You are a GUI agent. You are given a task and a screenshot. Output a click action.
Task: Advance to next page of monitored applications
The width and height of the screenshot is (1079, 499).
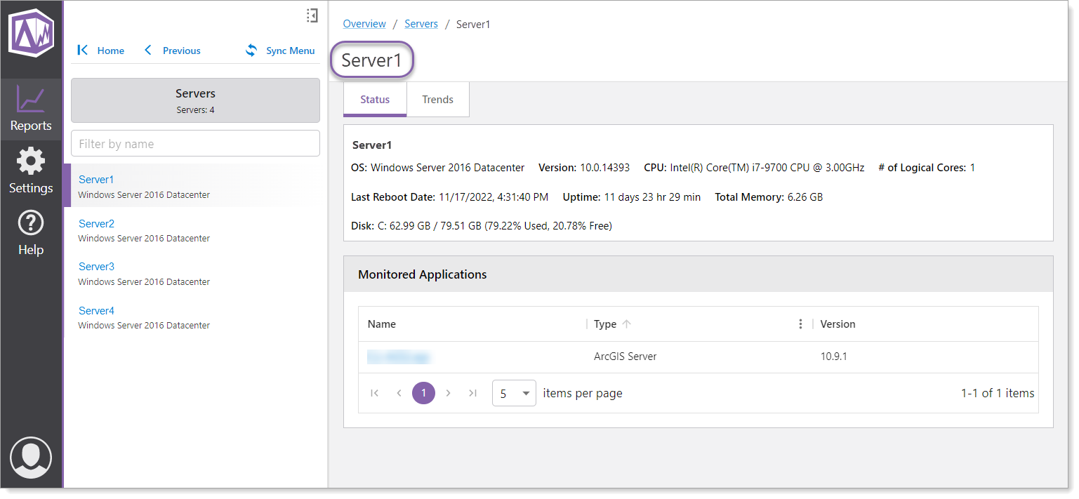tap(448, 393)
